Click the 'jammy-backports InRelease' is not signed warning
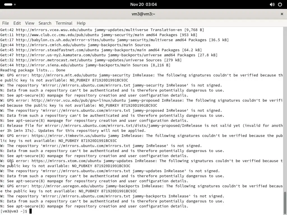The image size is (287, 215). point(112,196)
